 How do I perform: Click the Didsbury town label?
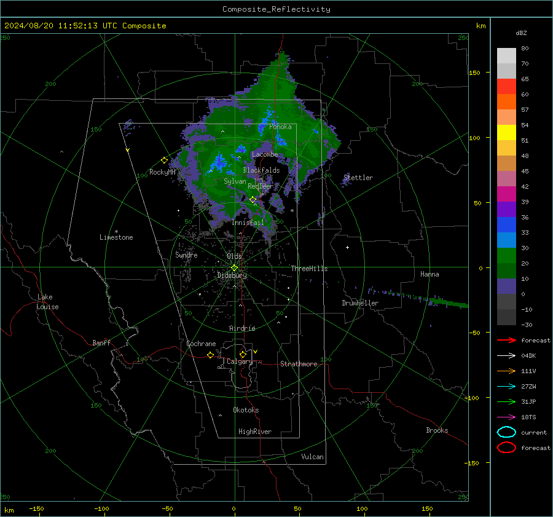tap(232, 275)
